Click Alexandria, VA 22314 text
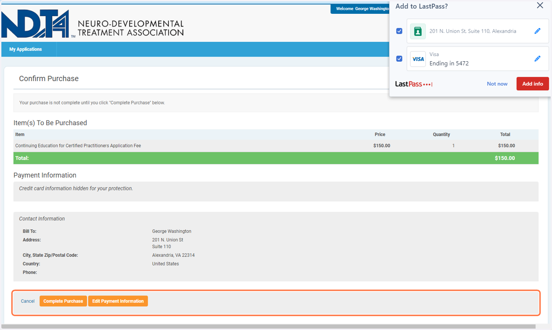552x330 pixels. coord(173,255)
